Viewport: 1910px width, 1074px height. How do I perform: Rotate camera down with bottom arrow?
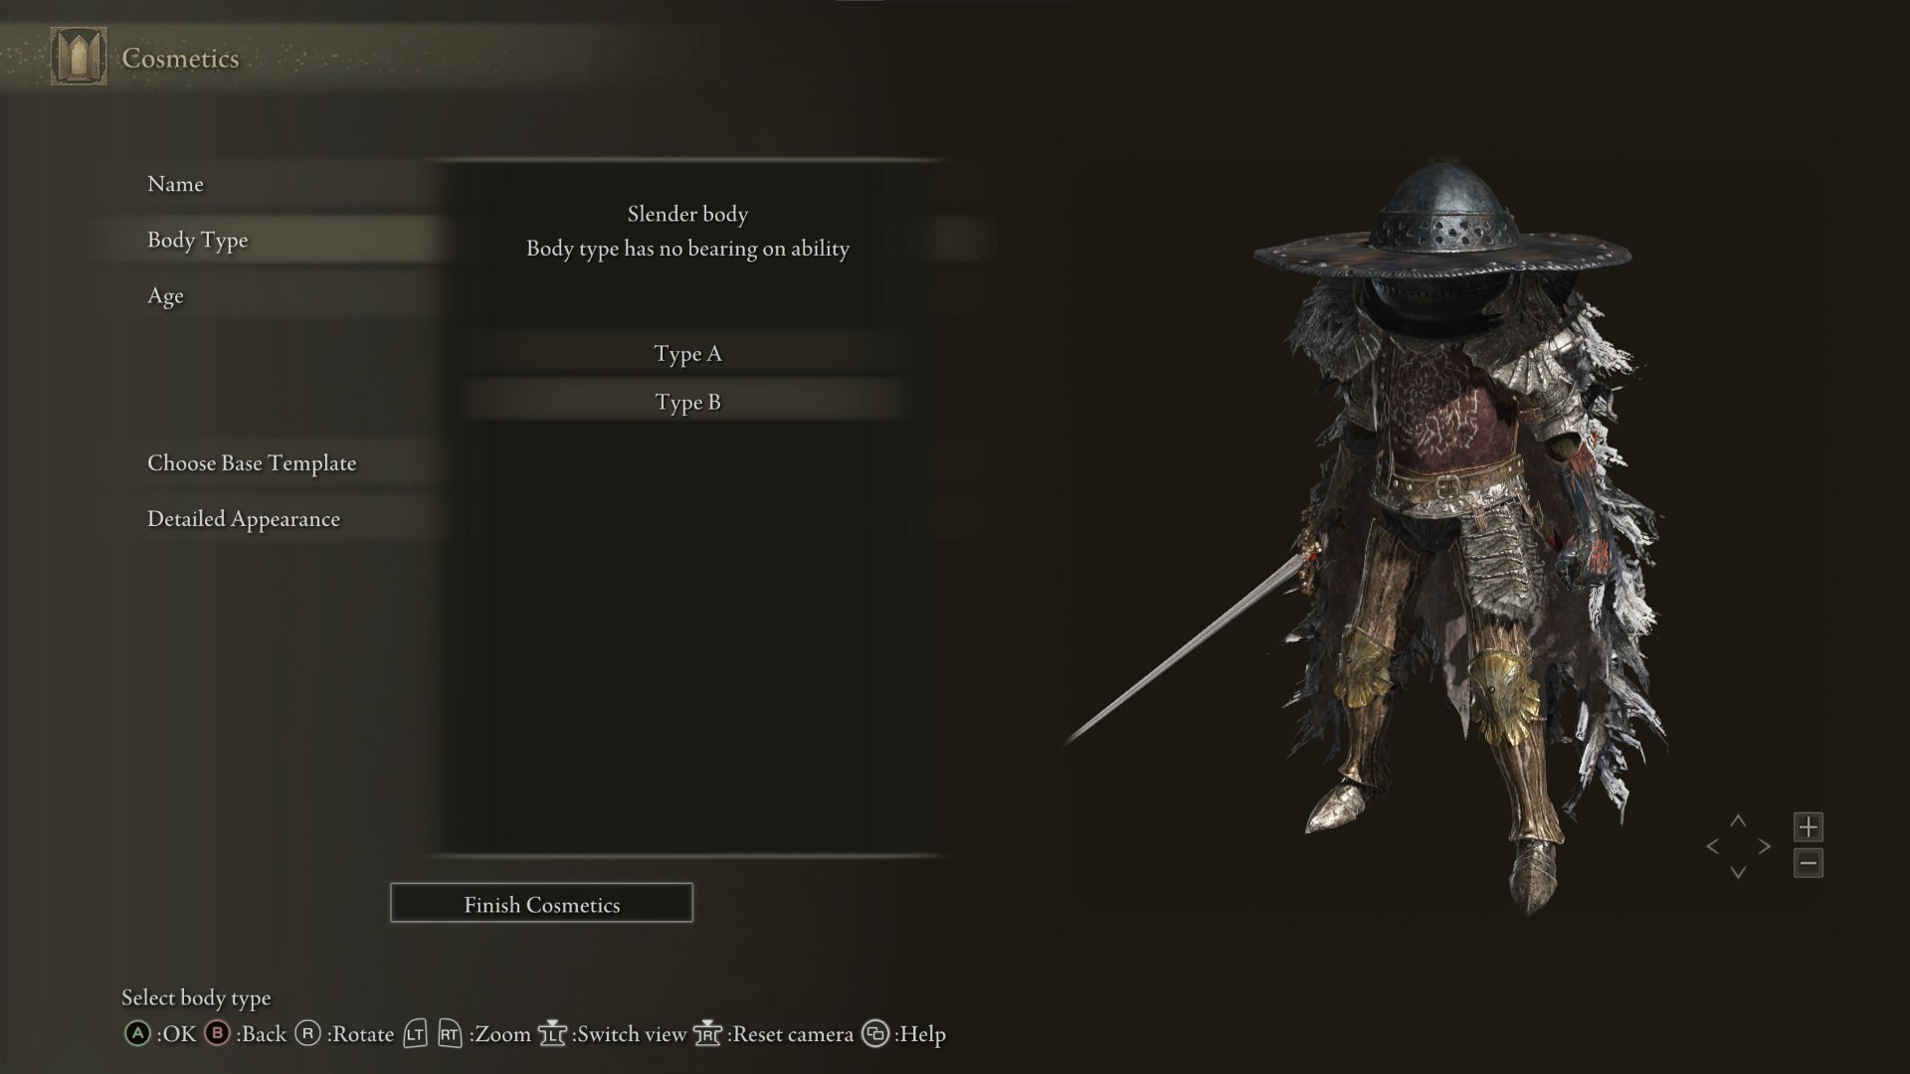tap(1738, 872)
